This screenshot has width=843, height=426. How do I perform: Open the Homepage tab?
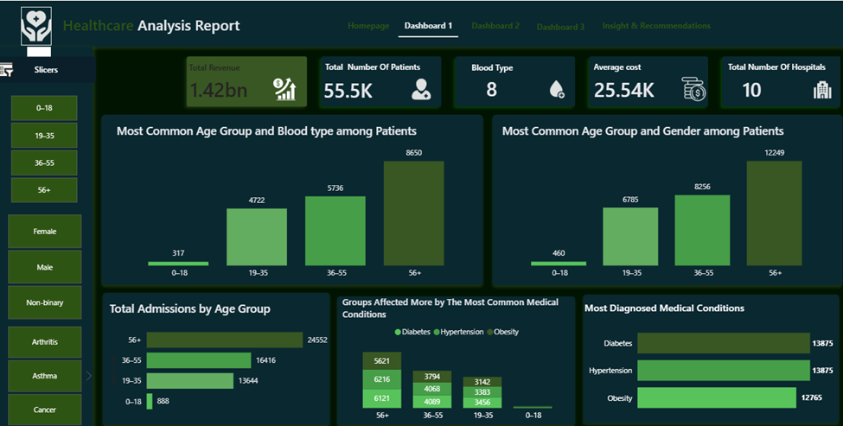(x=368, y=26)
